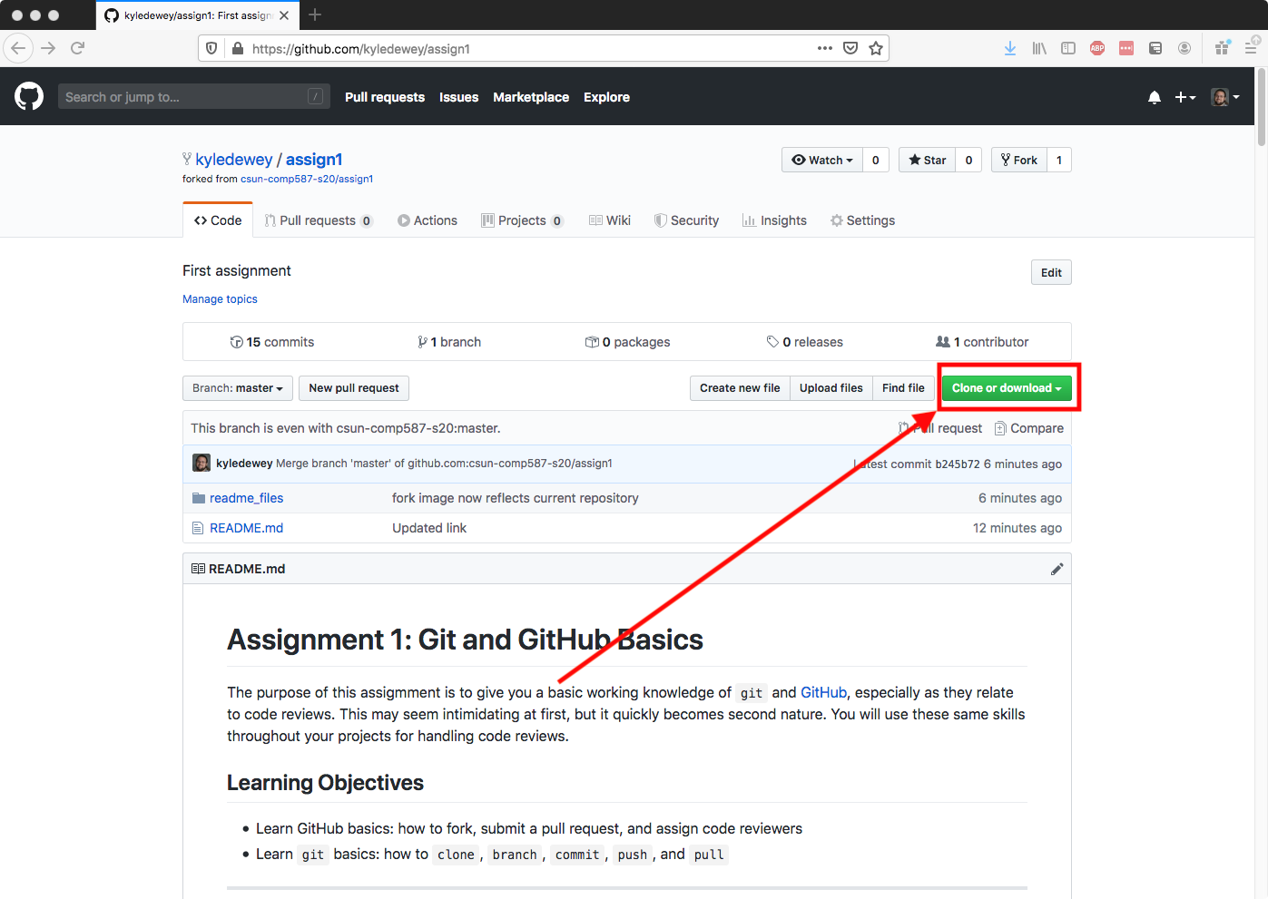The height and width of the screenshot is (899, 1268).
Task: Bookmark page with the star icon
Action: point(876,48)
